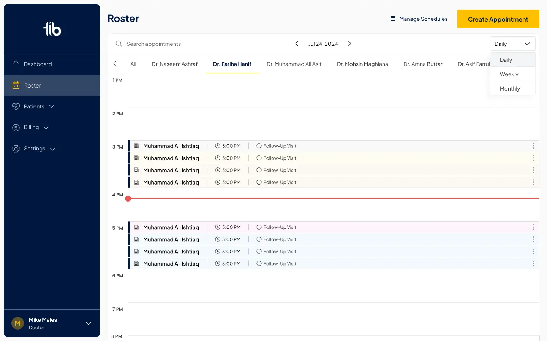Click 3:00 PM time in third 3 PM row
This screenshot has width=547, height=341.
click(231, 170)
